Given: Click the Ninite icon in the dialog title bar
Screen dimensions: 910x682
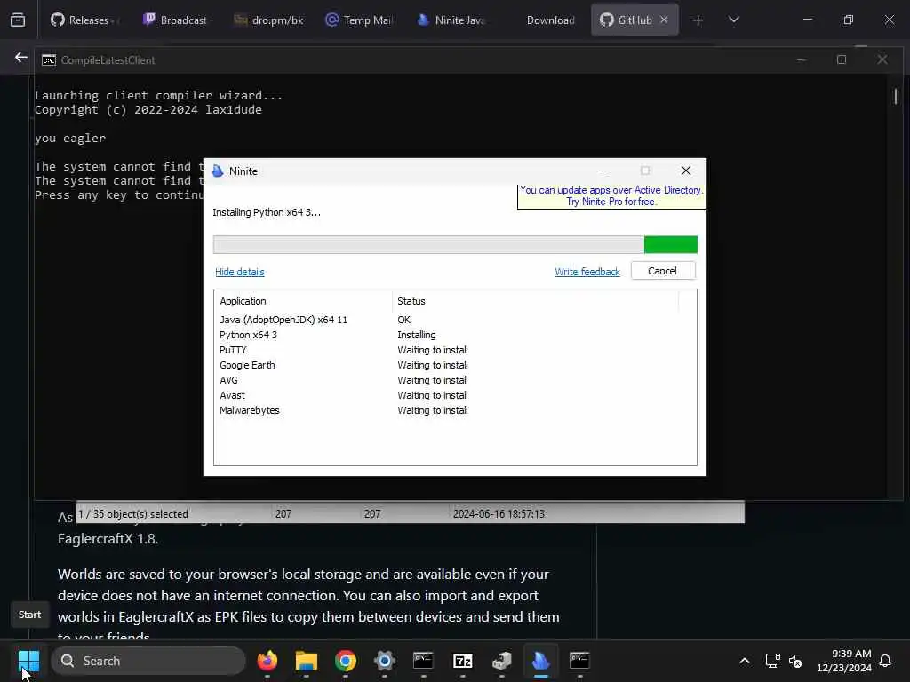Looking at the screenshot, I should tap(218, 171).
